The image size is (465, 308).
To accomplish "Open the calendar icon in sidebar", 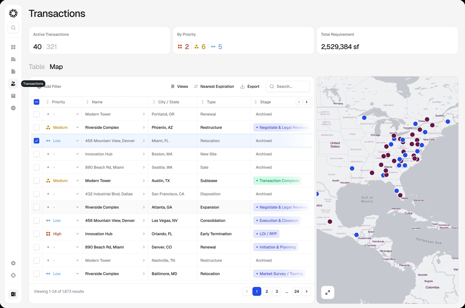I will 13,96.
